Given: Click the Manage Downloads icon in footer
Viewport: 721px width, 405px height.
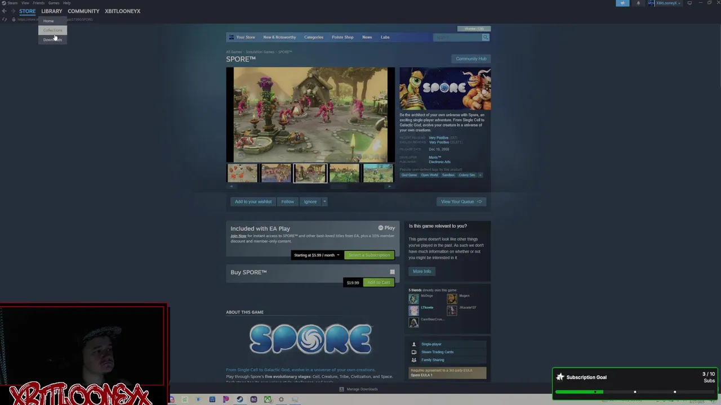Looking at the screenshot, I should click(341, 389).
